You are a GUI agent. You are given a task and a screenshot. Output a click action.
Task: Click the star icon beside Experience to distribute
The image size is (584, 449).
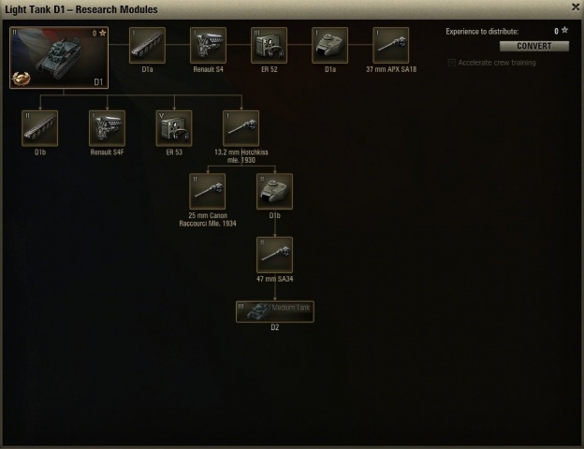point(564,30)
